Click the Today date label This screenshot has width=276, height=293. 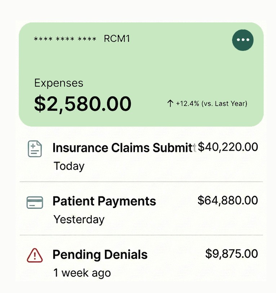pyautogui.click(x=69, y=166)
